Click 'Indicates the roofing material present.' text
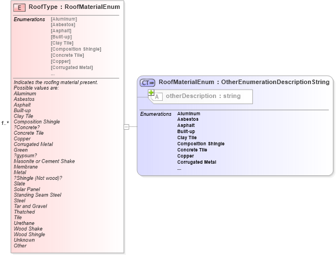This screenshot has height=255, width=336. [x=56, y=82]
